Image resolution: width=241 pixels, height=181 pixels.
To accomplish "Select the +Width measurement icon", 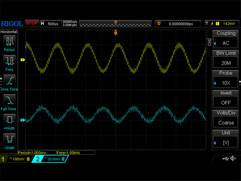I will point(9,121).
